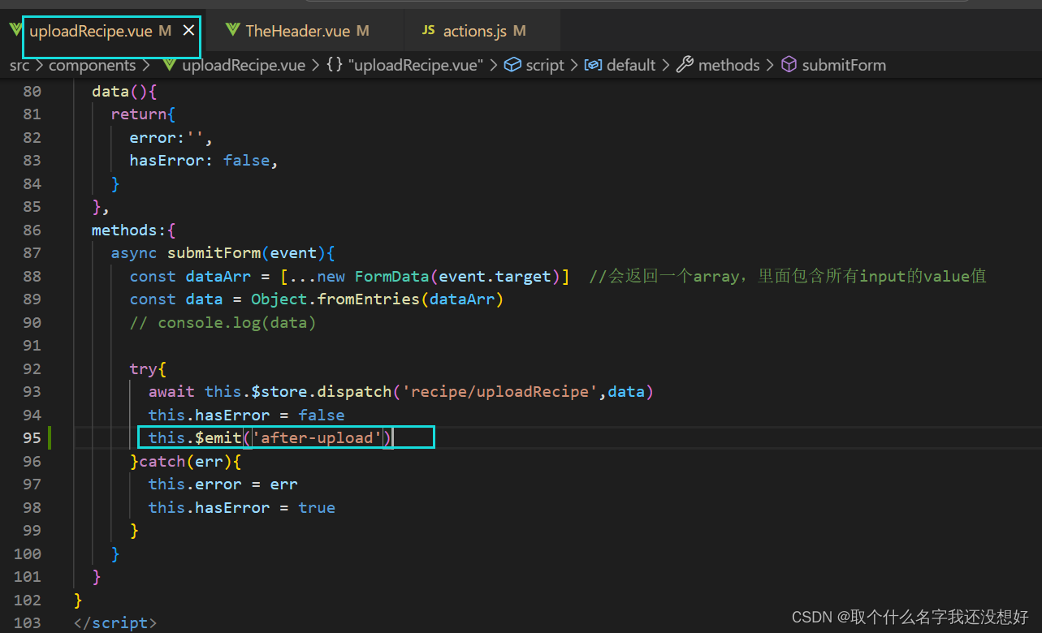The height and width of the screenshot is (633, 1042).
Task: Select 'default' in the breadcrumb
Action: click(631, 65)
